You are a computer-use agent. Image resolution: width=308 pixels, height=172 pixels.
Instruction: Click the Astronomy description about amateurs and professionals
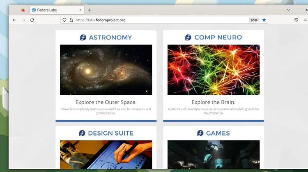coord(106,111)
